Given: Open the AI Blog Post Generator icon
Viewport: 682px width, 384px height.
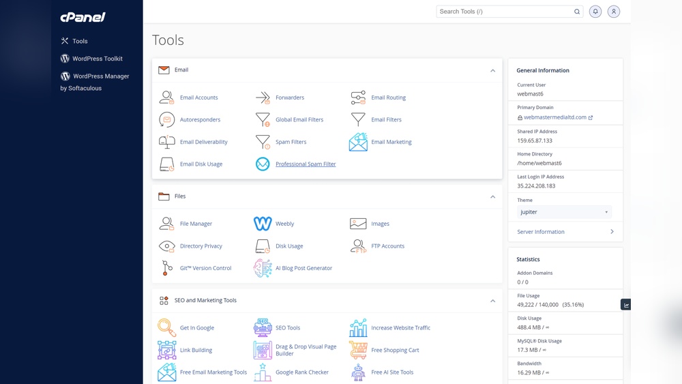Looking at the screenshot, I should click(x=263, y=268).
